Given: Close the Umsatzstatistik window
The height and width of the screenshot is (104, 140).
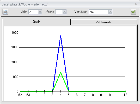Looking at the screenshot, I should point(136,4).
